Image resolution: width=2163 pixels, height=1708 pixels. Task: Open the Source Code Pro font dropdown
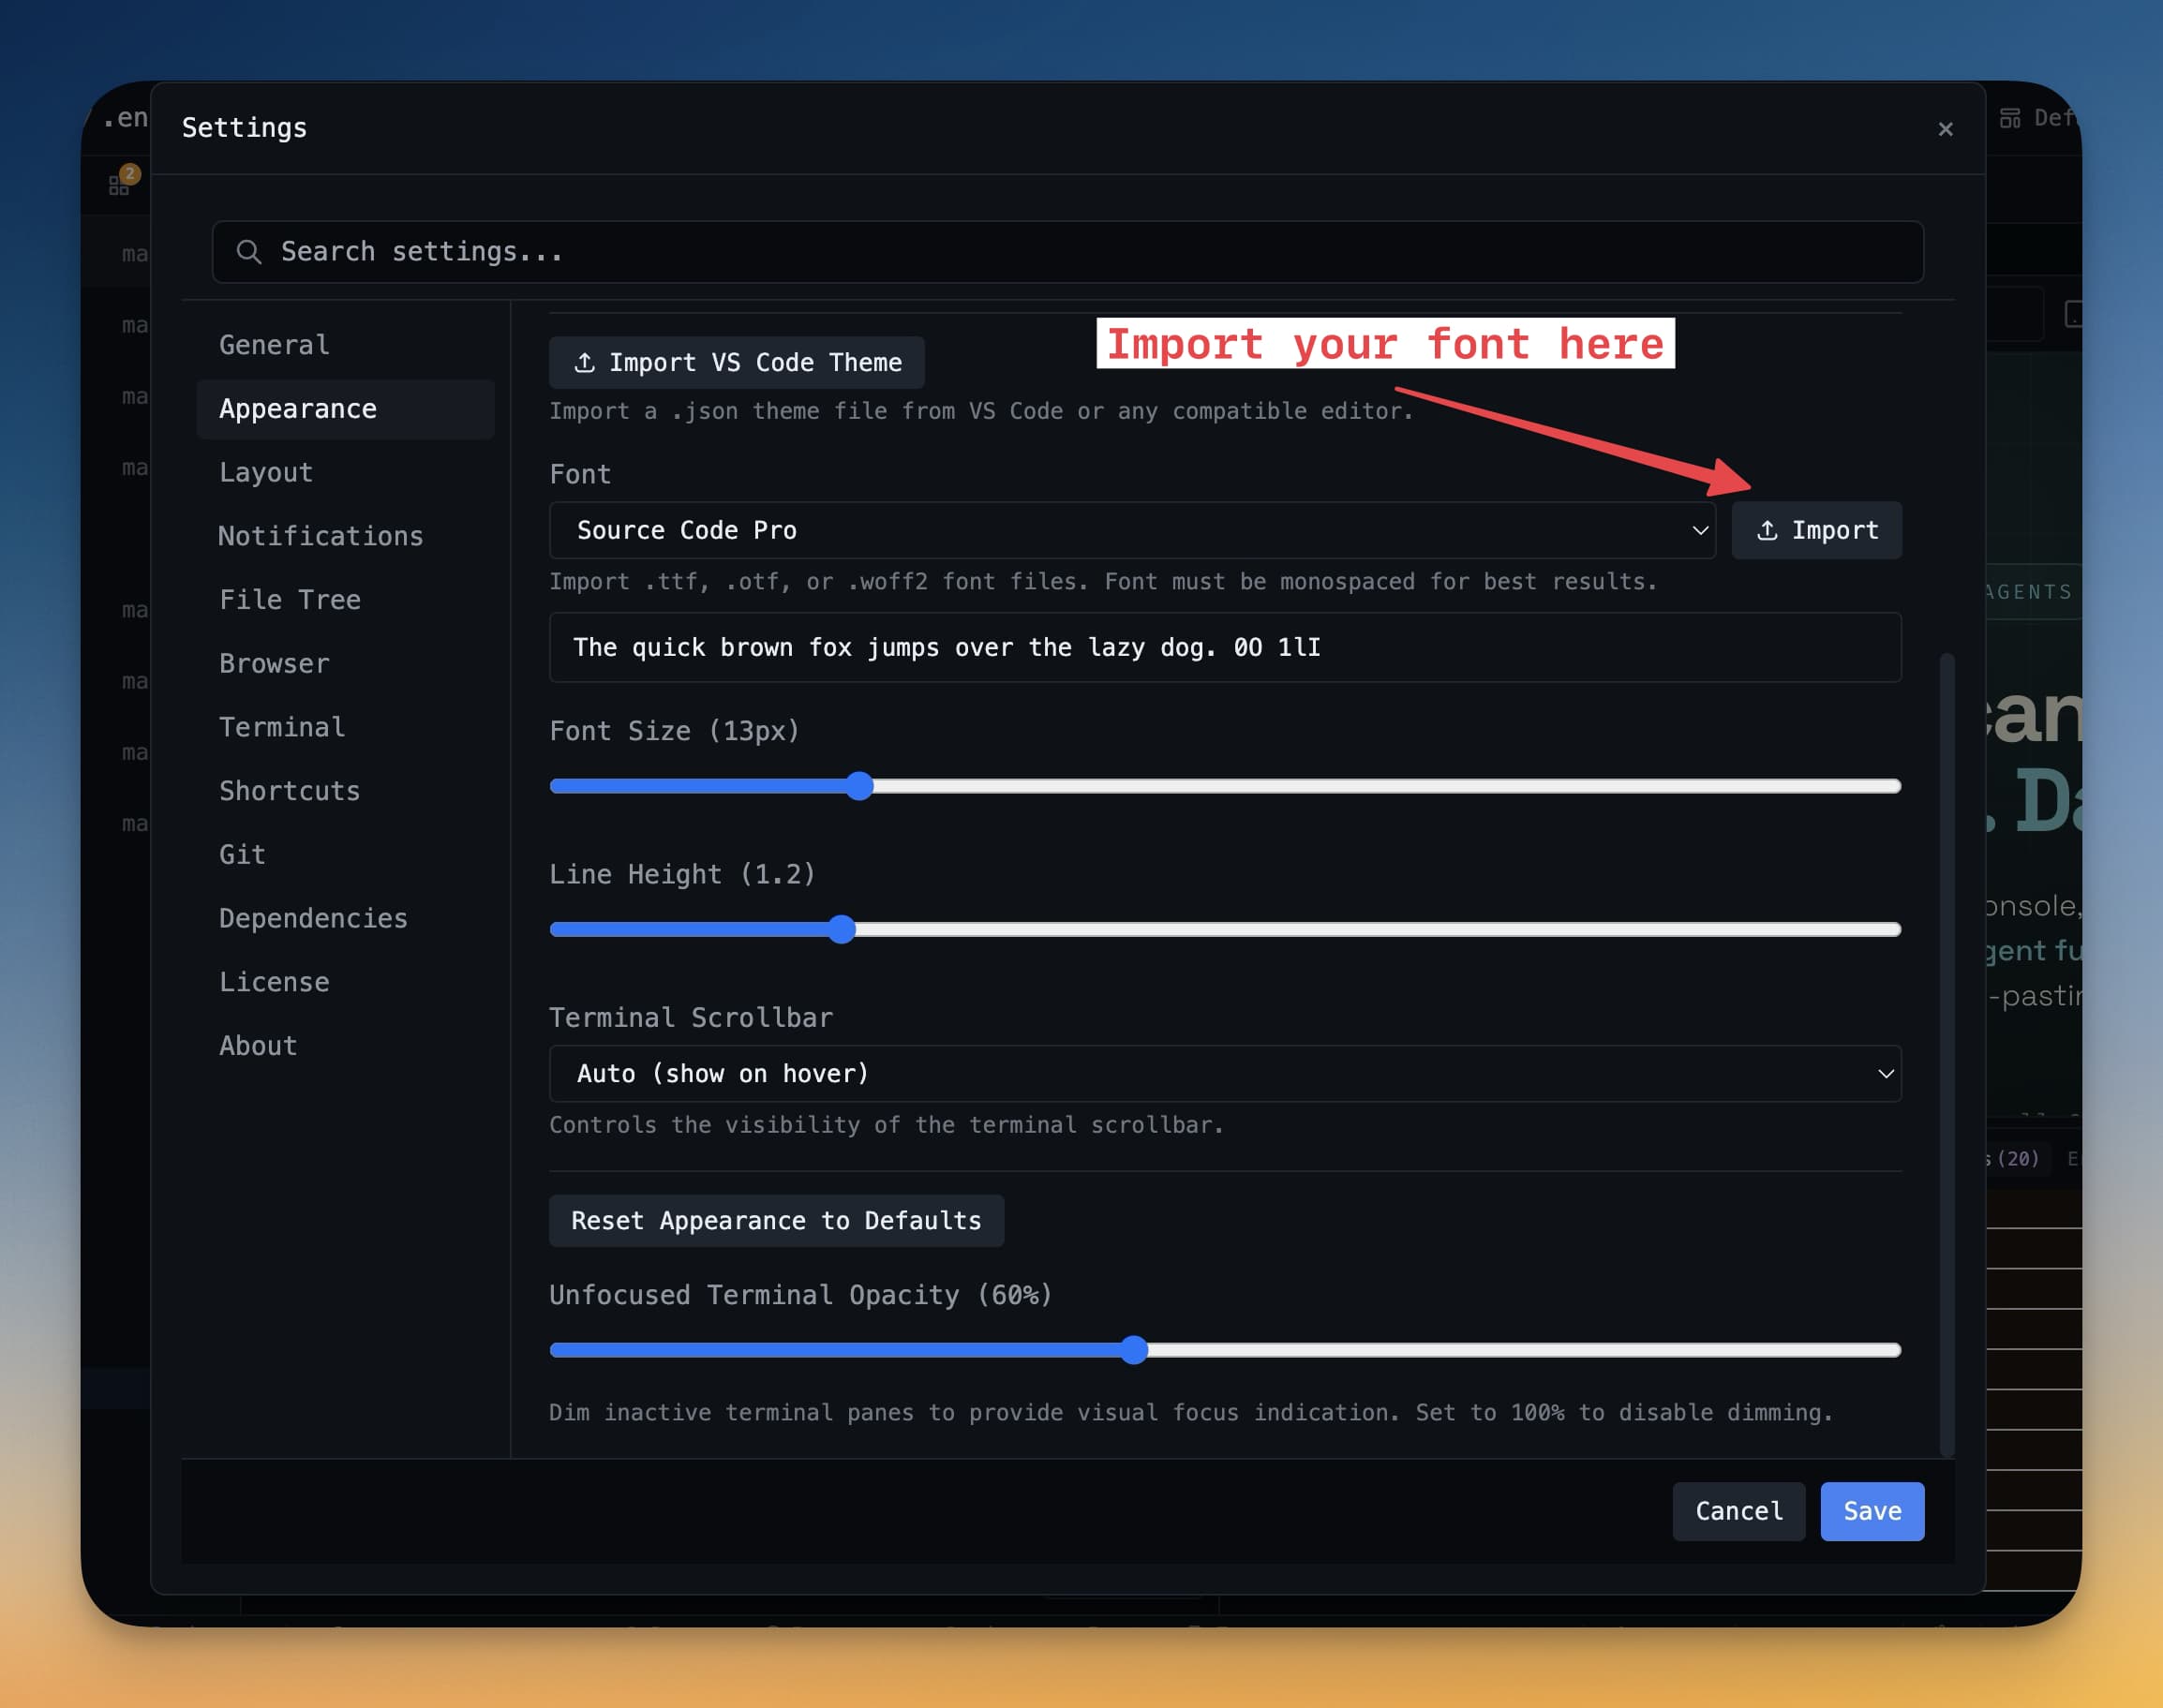[x=1132, y=530]
